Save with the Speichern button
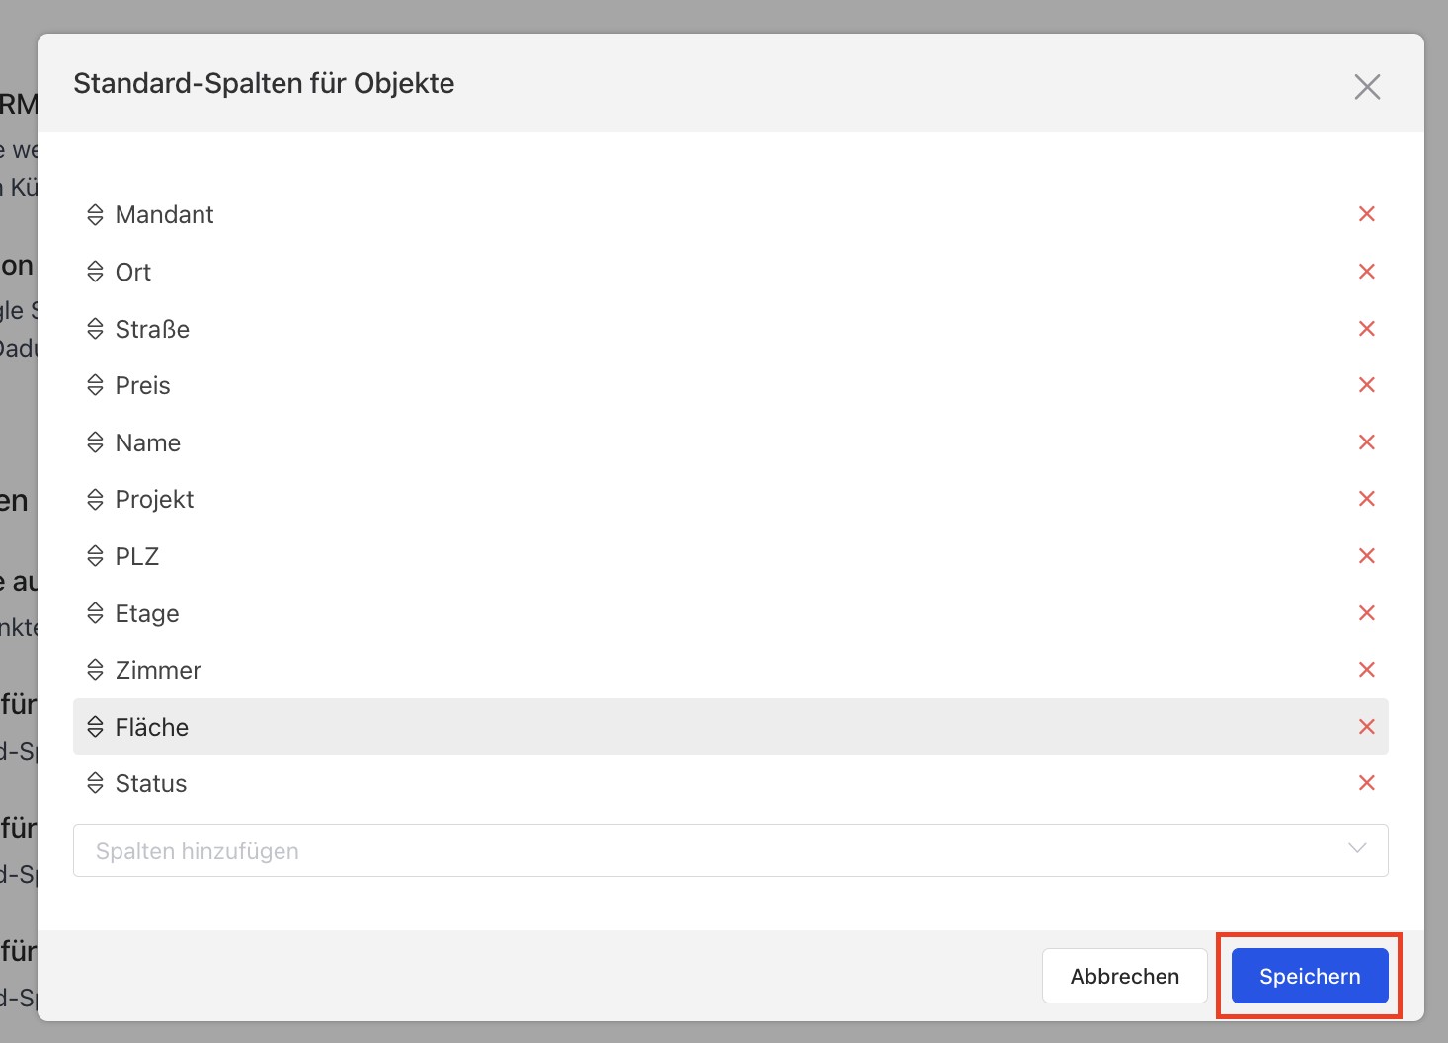Image resolution: width=1448 pixels, height=1043 pixels. [1310, 976]
